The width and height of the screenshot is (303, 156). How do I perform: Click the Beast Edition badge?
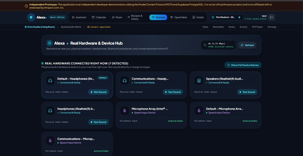(x=57, y=17)
